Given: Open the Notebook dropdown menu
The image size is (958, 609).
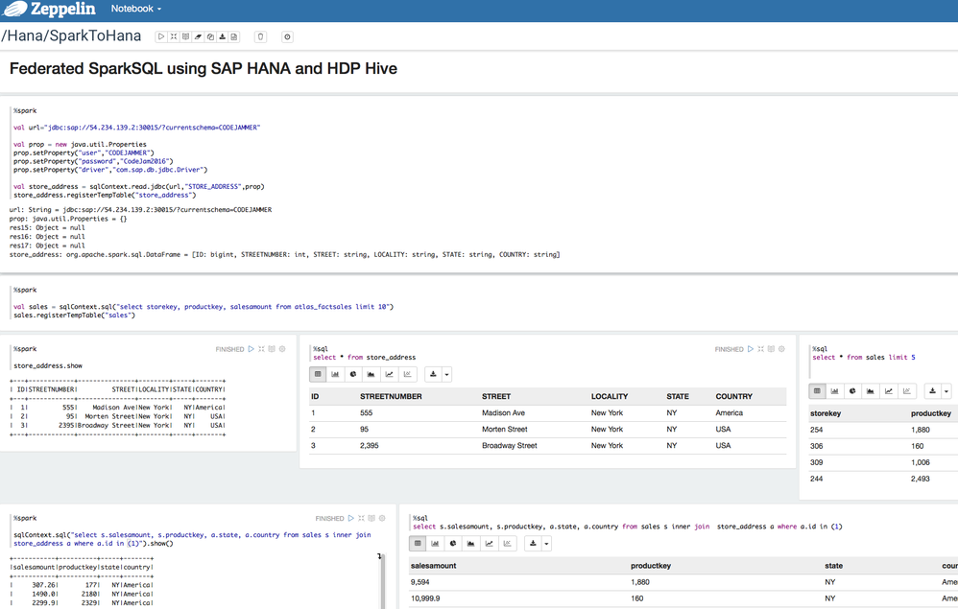Looking at the screenshot, I should click(135, 9).
